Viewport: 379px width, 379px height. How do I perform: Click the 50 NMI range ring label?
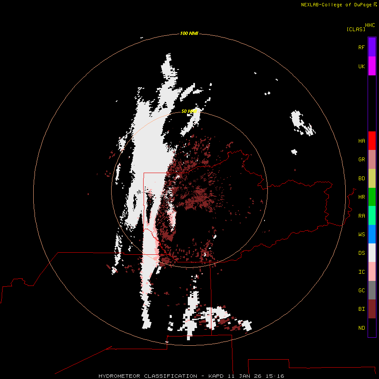pyautogui.click(x=189, y=111)
